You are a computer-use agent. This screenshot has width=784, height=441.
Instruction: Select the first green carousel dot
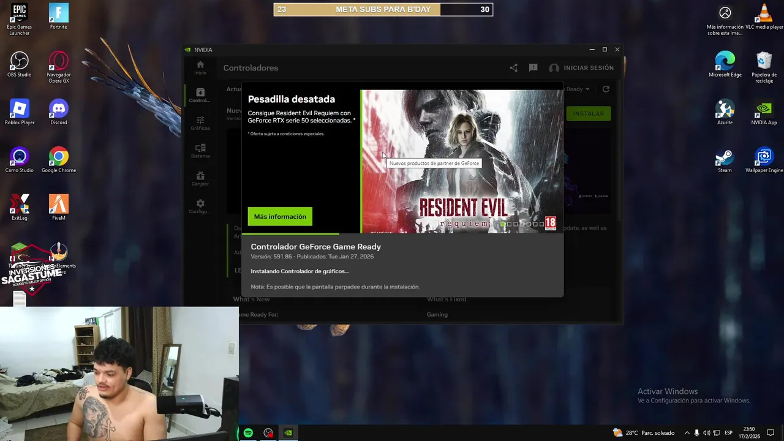(x=503, y=224)
